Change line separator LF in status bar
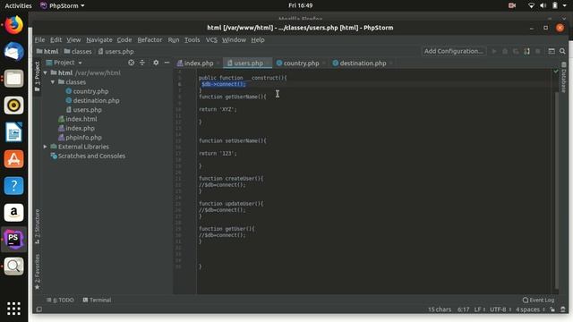The width and height of the screenshot is (573, 322). point(480,309)
